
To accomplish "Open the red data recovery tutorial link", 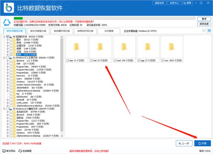I will [x=89, y=151].
